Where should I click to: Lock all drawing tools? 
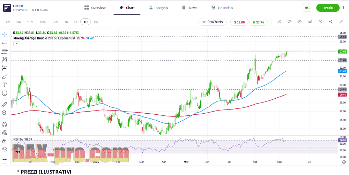tap(4, 141)
